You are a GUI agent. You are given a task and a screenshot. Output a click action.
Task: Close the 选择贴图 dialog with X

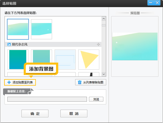157,3
